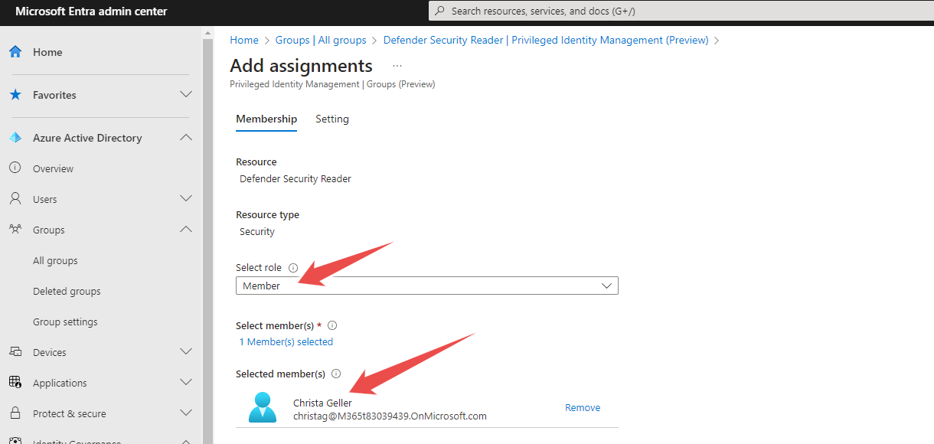The image size is (934, 444).
Task: Click the Defender Security Reader breadcrumb link
Action: (x=546, y=41)
